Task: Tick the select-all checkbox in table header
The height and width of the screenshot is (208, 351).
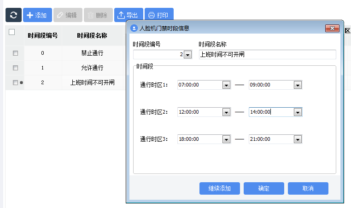Action: 12,32
